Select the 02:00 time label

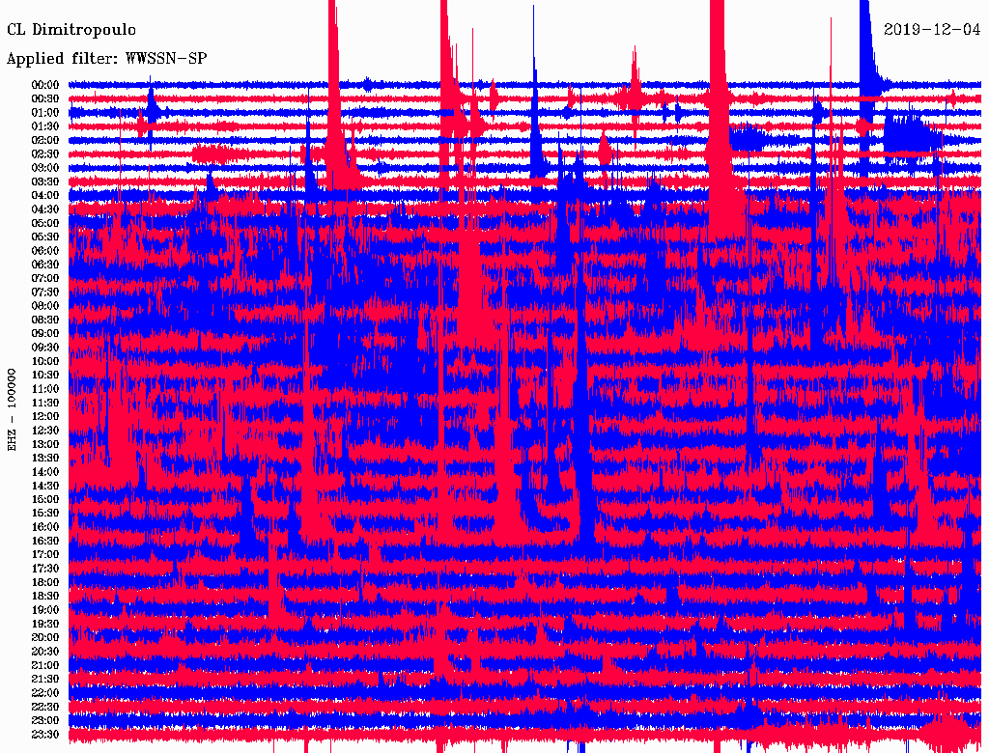point(44,140)
